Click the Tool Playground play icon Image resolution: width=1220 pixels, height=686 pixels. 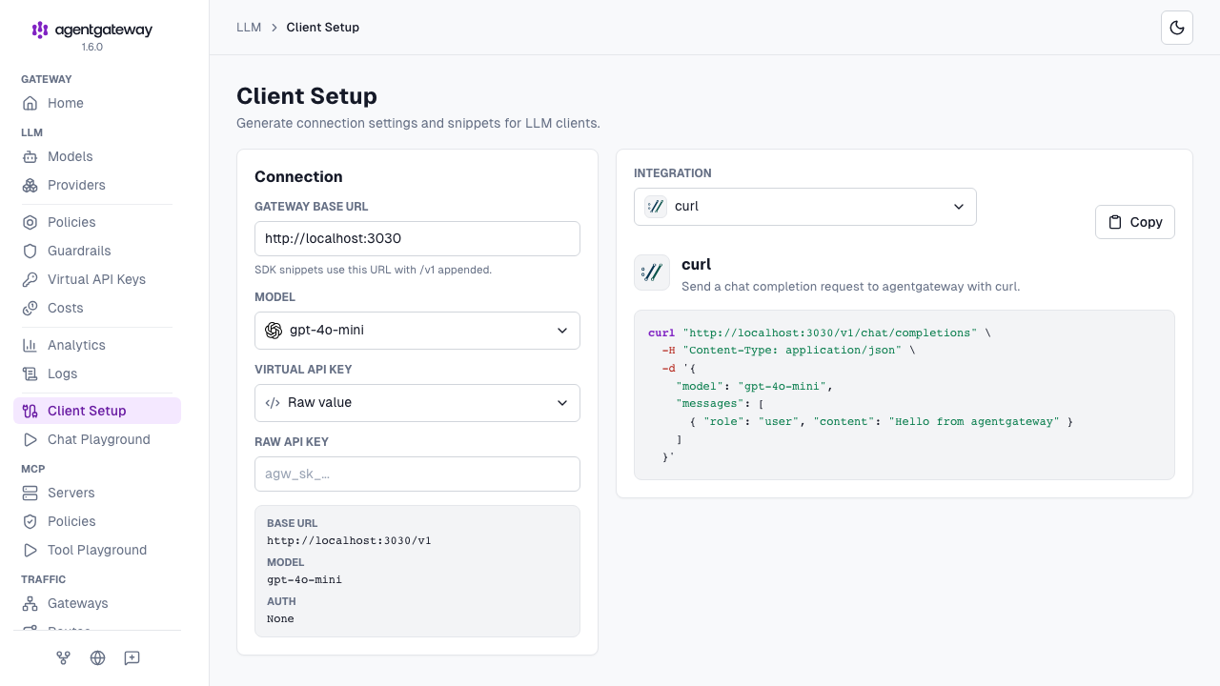click(x=30, y=550)
